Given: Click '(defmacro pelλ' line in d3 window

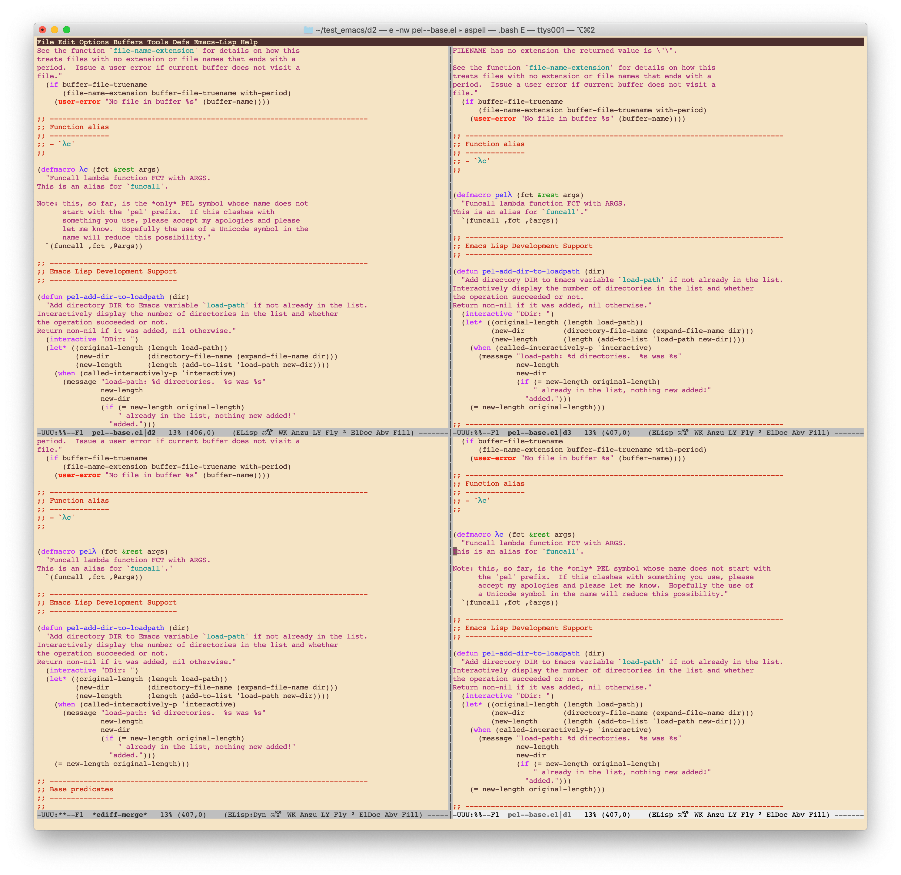Looking at the screenshot, I should 518,195.
